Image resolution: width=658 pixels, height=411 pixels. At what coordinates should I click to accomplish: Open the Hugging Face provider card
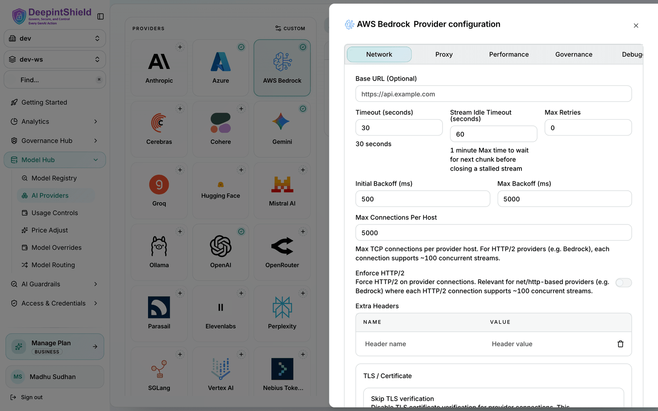(220, 191)
